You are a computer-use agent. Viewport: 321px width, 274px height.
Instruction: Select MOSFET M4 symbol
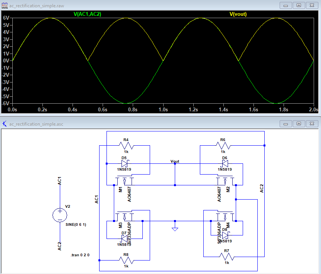tap(225, 216)
